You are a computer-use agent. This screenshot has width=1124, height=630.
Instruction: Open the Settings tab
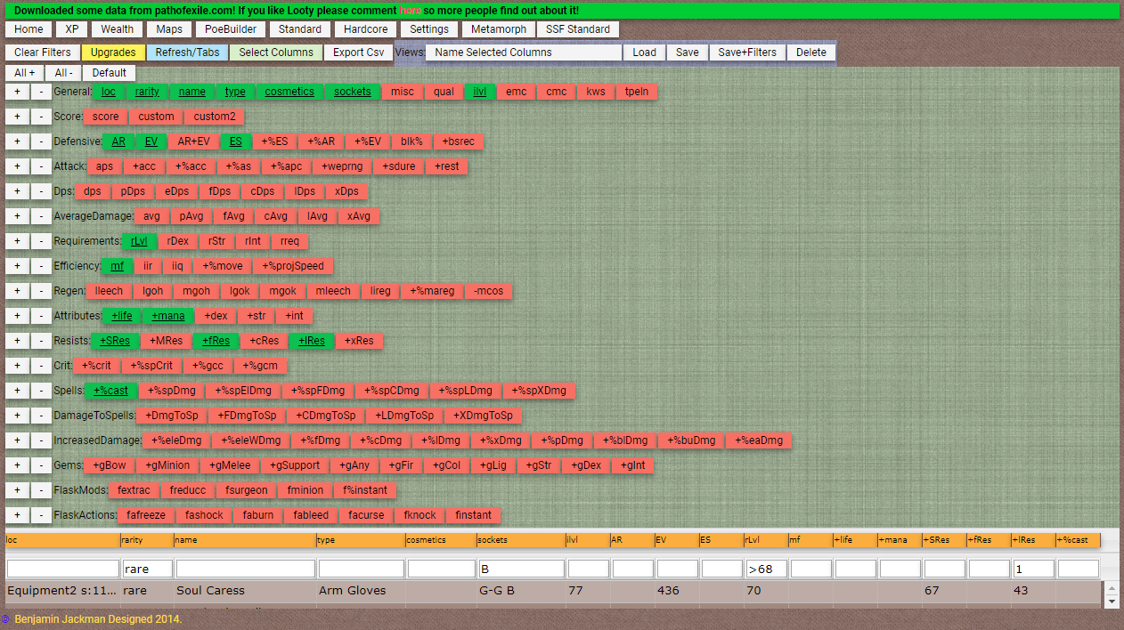pos(429,29)
